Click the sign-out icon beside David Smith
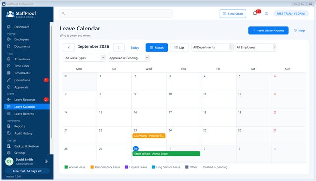Image resolution: width=316 pixels, height=181 pixels. (x=46, y=161)
